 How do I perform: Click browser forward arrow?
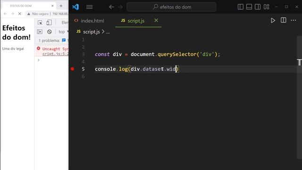click(13, 14)
